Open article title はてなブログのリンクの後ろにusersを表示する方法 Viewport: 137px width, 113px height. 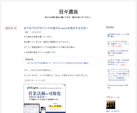tap(56, 28)
